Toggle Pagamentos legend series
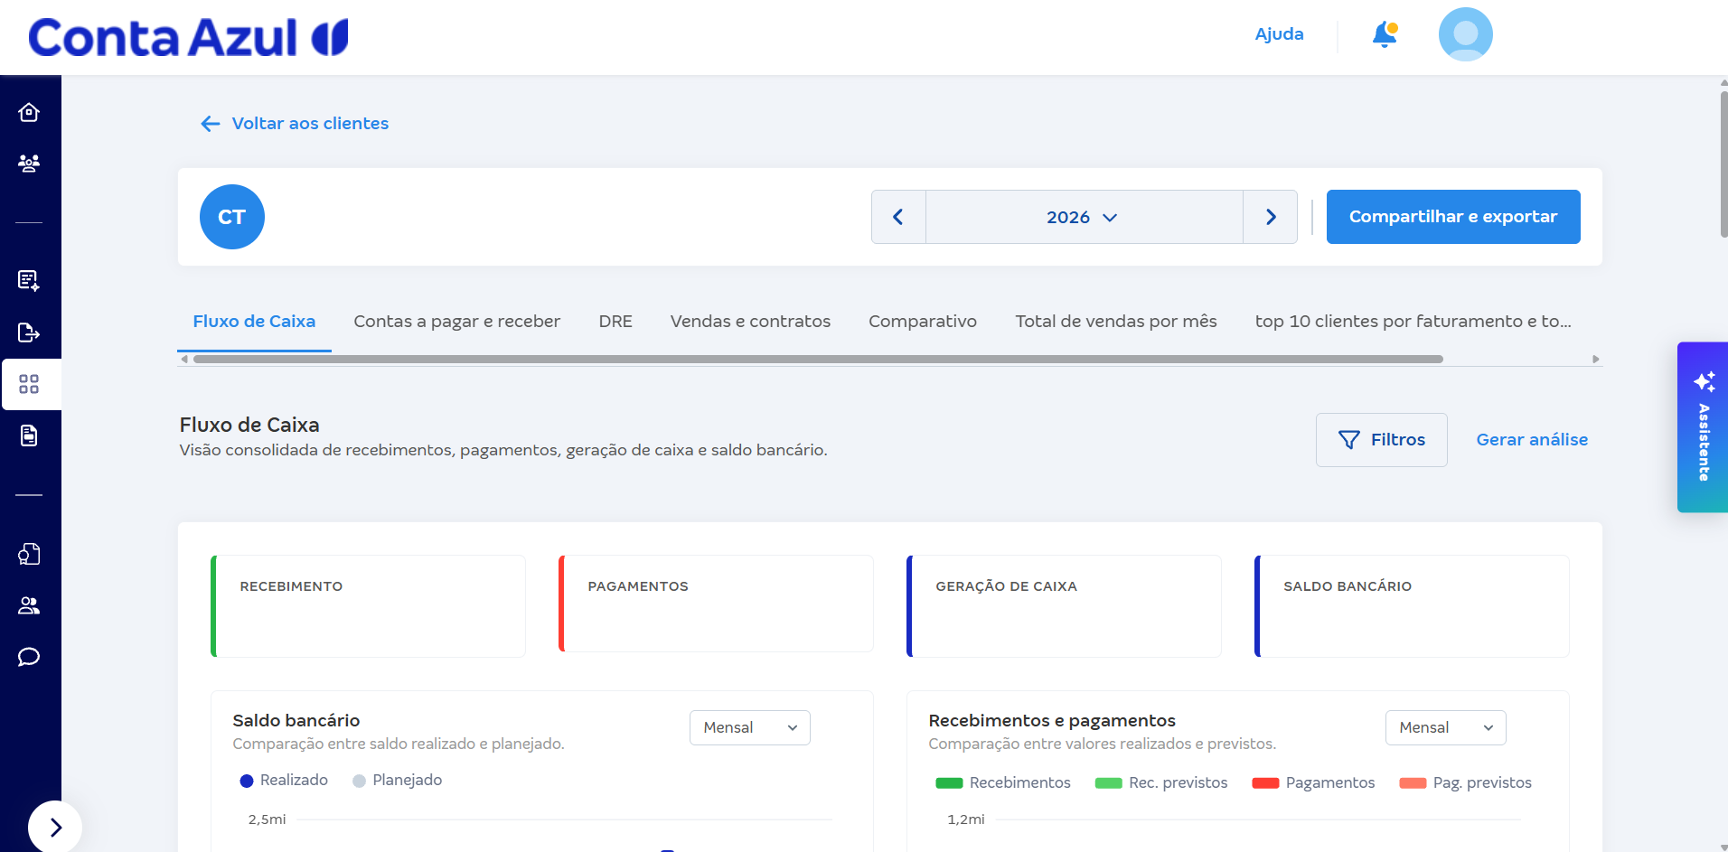Image resolution: width=1728 pixels, height=852 pixels. [1313, 782]
